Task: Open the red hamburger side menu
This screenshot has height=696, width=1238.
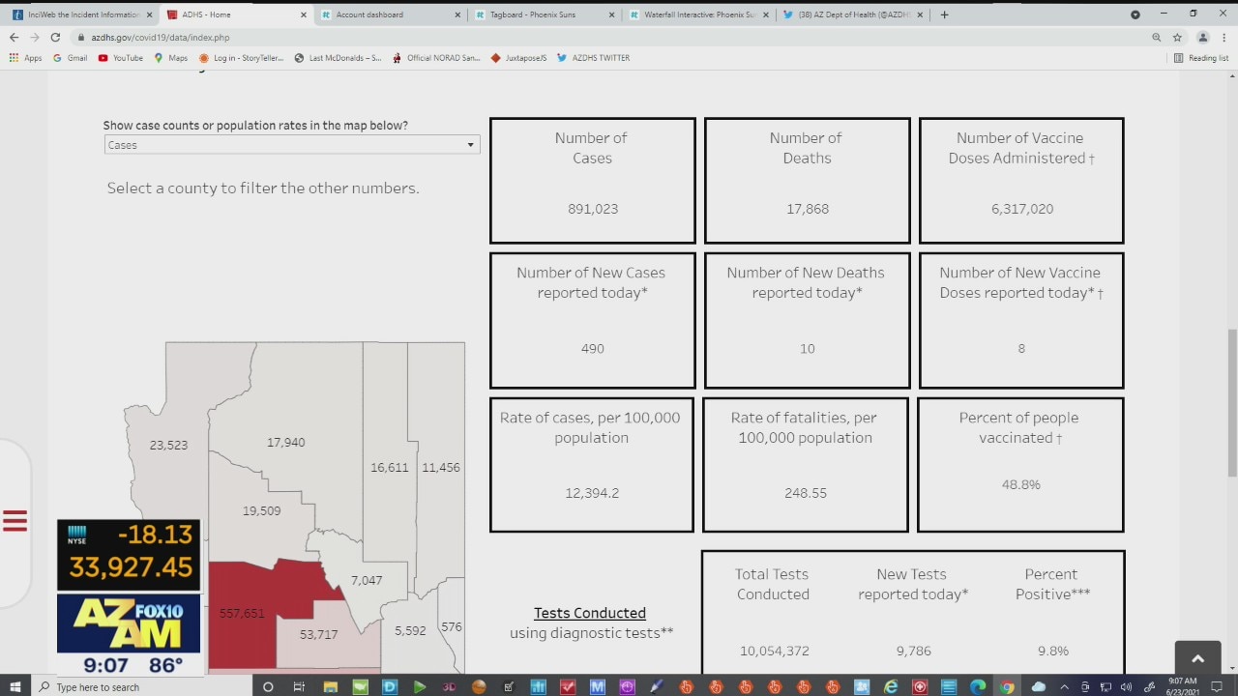Action: click(15, 521)
